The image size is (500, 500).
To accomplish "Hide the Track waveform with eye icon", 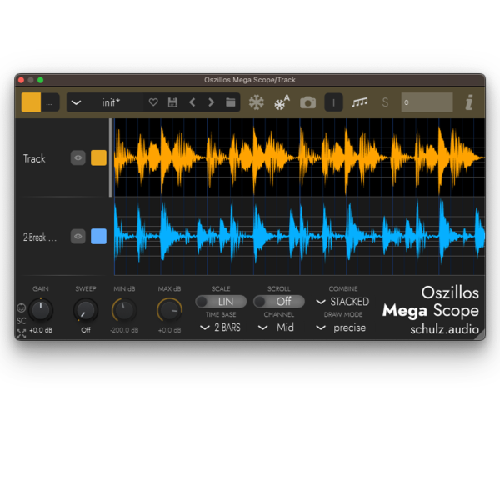I will [x=78, y=157].
